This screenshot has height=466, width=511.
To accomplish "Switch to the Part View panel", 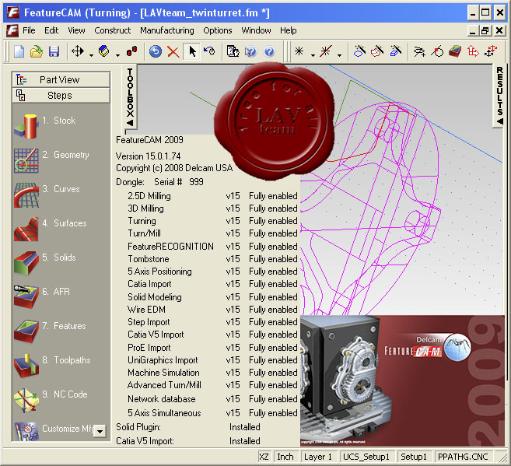I will 61,79.
